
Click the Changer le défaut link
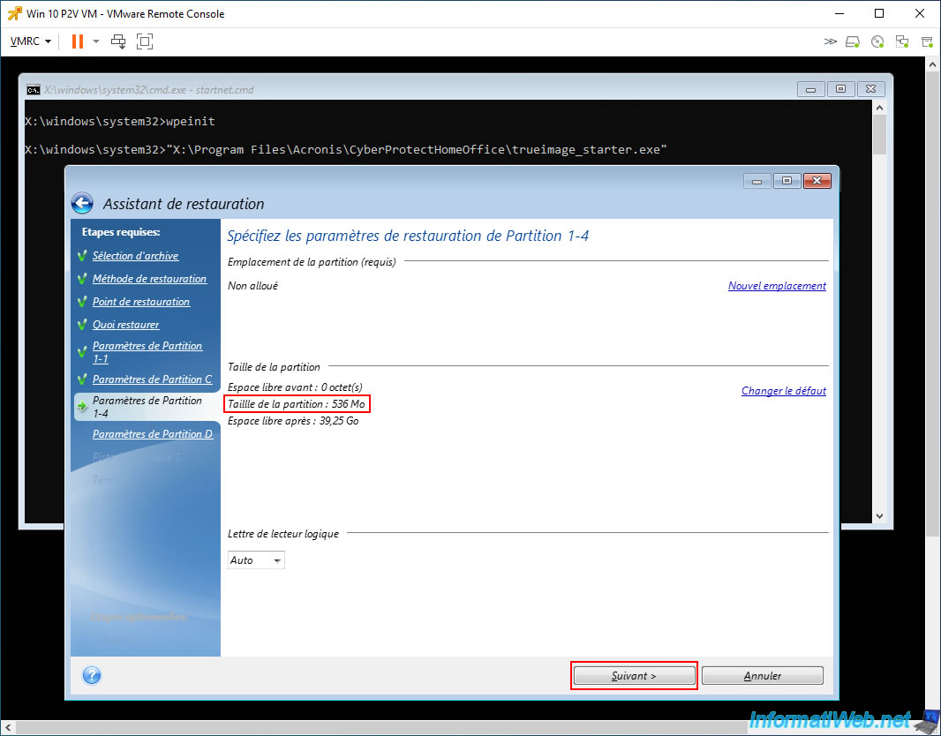coord(783,390)
